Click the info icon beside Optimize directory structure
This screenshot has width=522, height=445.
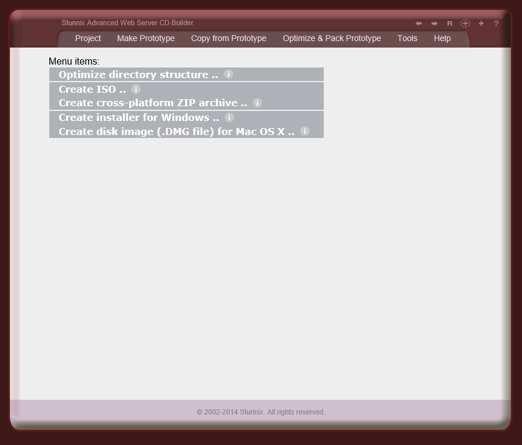[229, 74]
